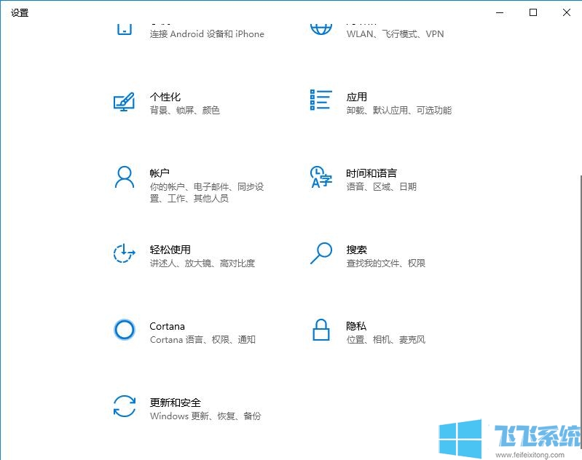Viewport: 582px width, 460px height.
Task: Open the Cortana circle icon
Action: pyautogui.click(x=125, y=330)
